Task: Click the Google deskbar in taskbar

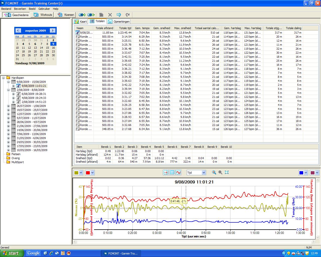Action: pyautogui.click(x=34, y=253)
